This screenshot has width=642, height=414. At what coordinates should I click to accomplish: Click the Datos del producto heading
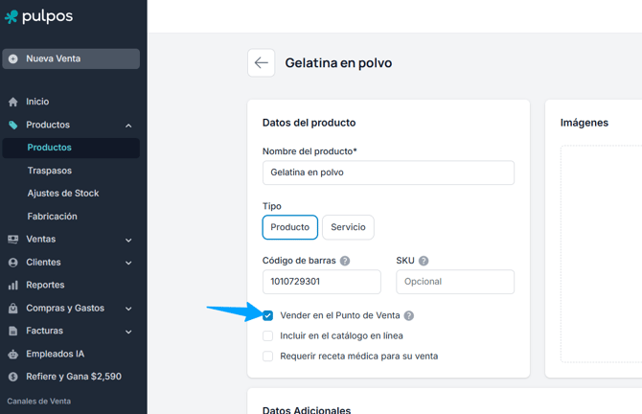pos(310,123)
